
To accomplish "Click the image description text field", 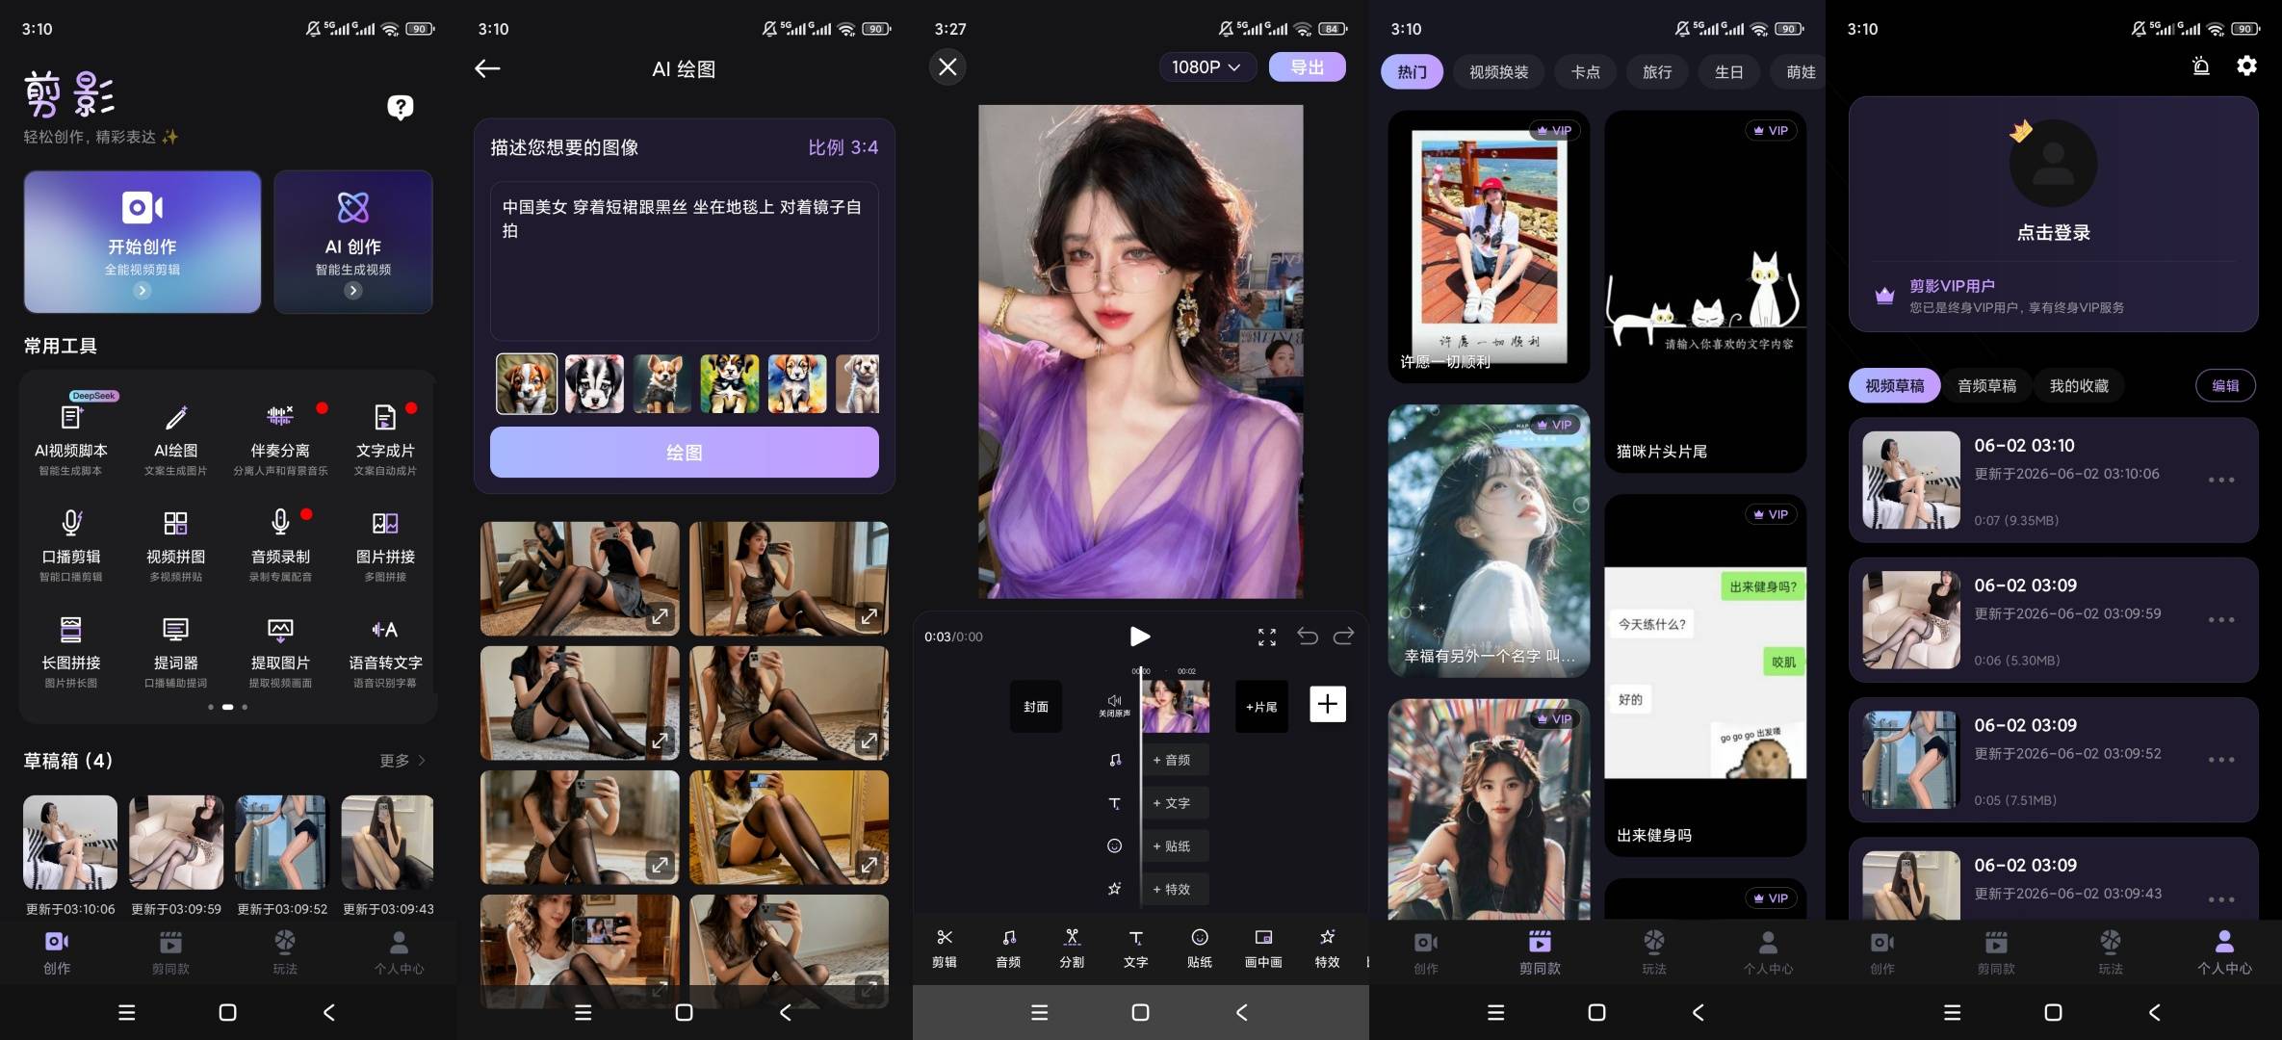I will pyautogui.click(x=684, y=261).
